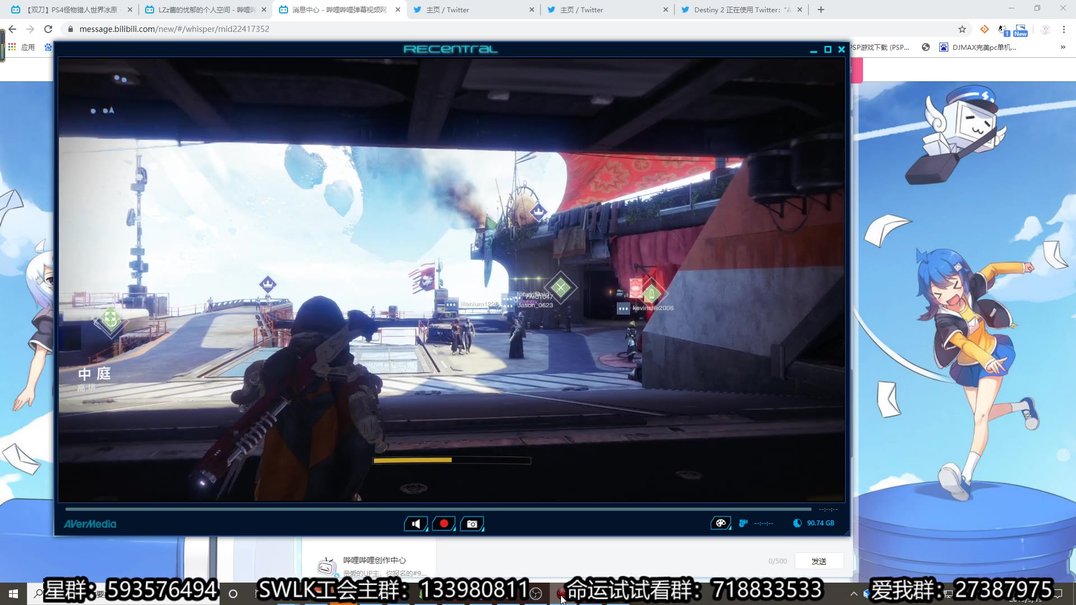The height and width of the screenshot is (605, 1076).
Task: Switch to the PS4怪物猎人世界冰原 tab
Action: [72, 10]
